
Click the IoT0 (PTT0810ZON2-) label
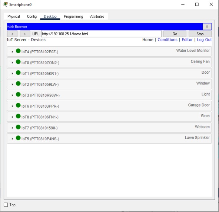click(x=40, y=63)
